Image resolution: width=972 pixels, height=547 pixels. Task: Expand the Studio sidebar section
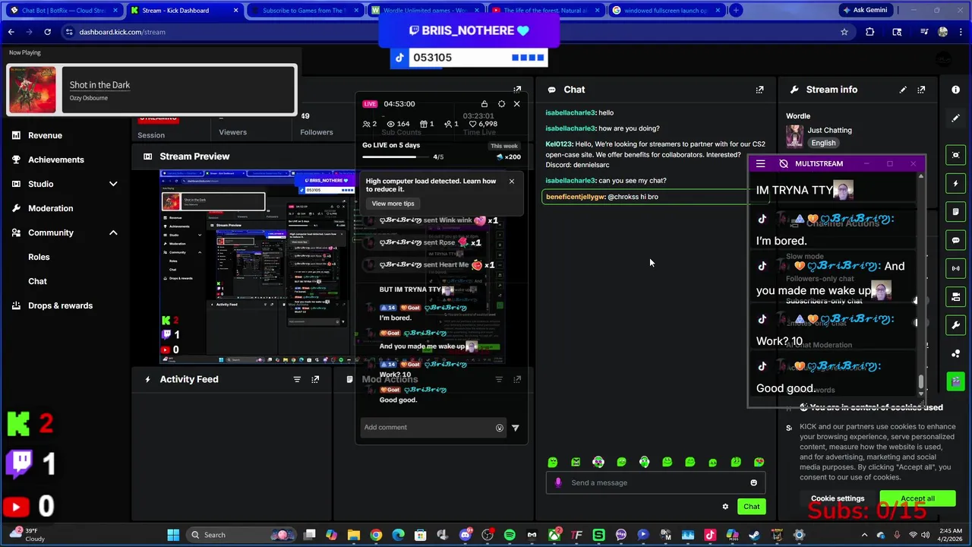tap(113, 184)
